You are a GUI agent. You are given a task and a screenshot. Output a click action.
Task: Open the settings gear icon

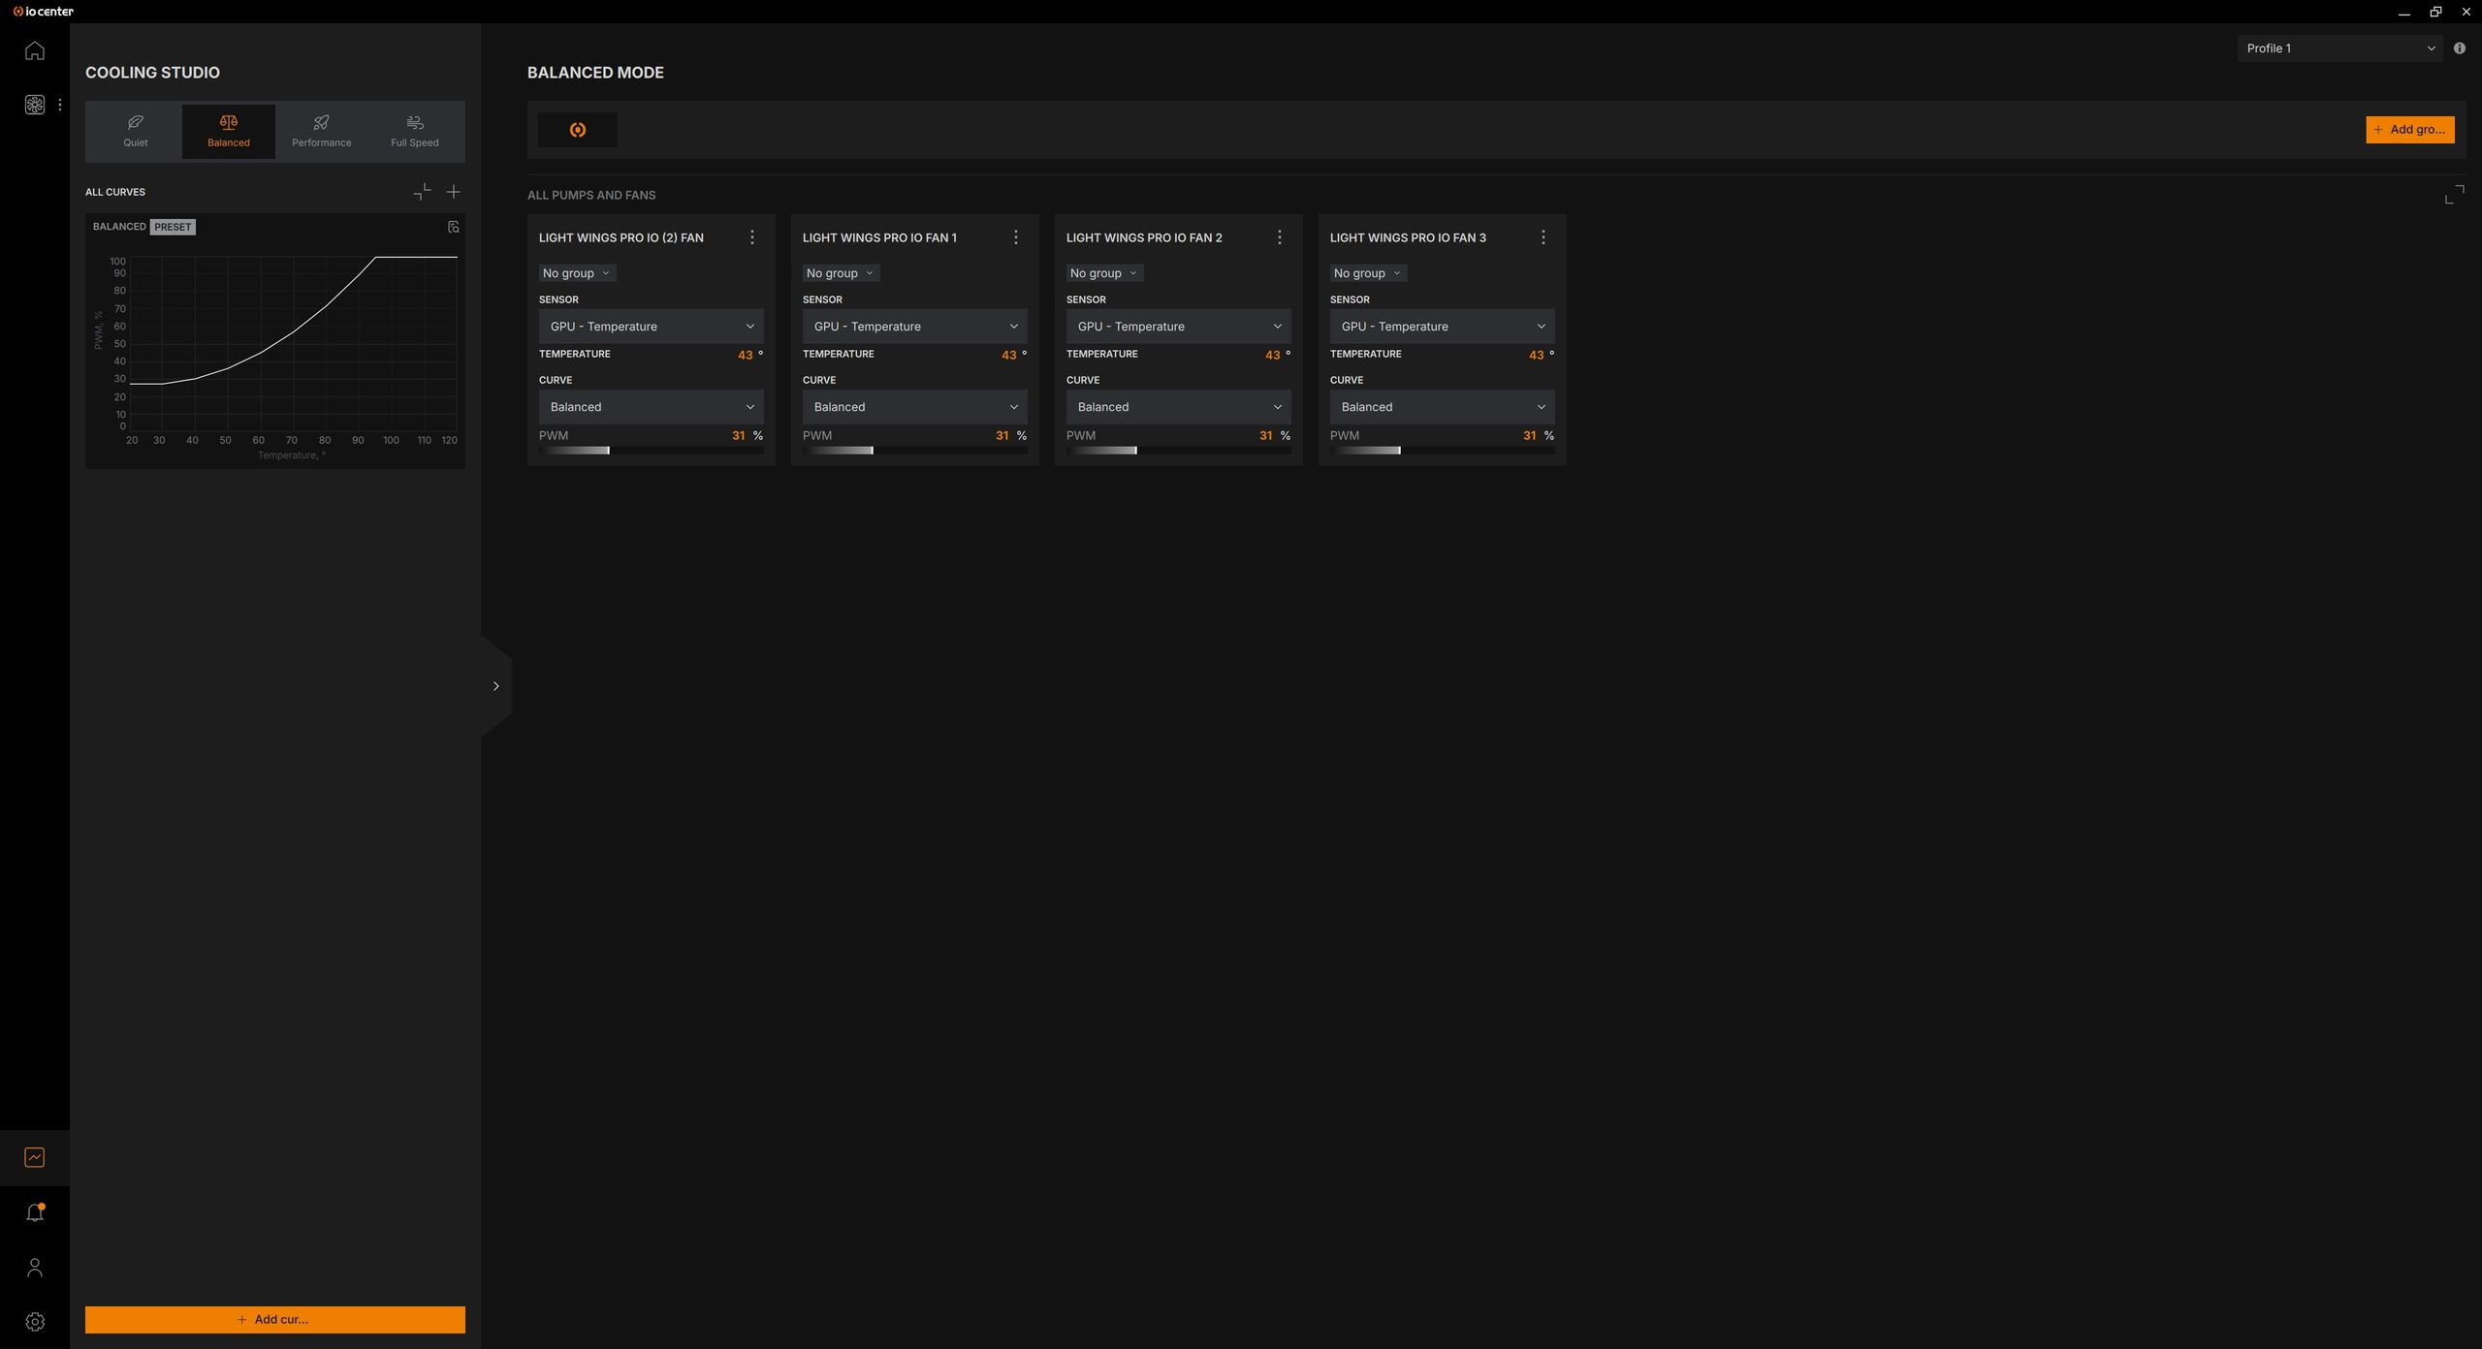click(x=35, y=1322)
